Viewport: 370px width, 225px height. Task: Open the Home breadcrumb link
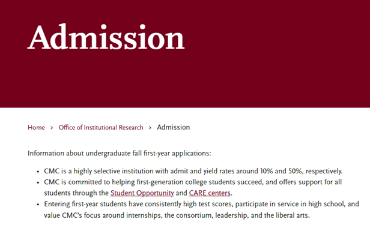pyautogui.click(x=36, y=127)
